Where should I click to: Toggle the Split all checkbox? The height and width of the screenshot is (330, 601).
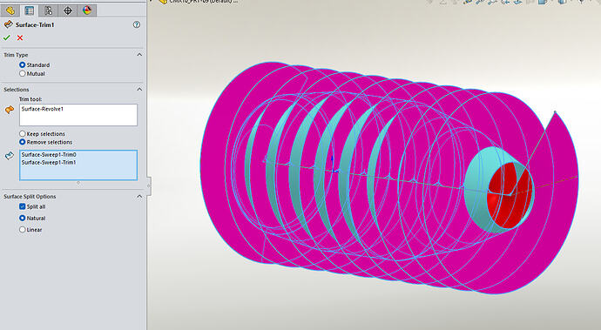[x=23, y=206]
